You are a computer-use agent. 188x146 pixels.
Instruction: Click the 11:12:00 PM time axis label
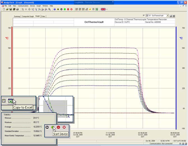pos(110,135)
